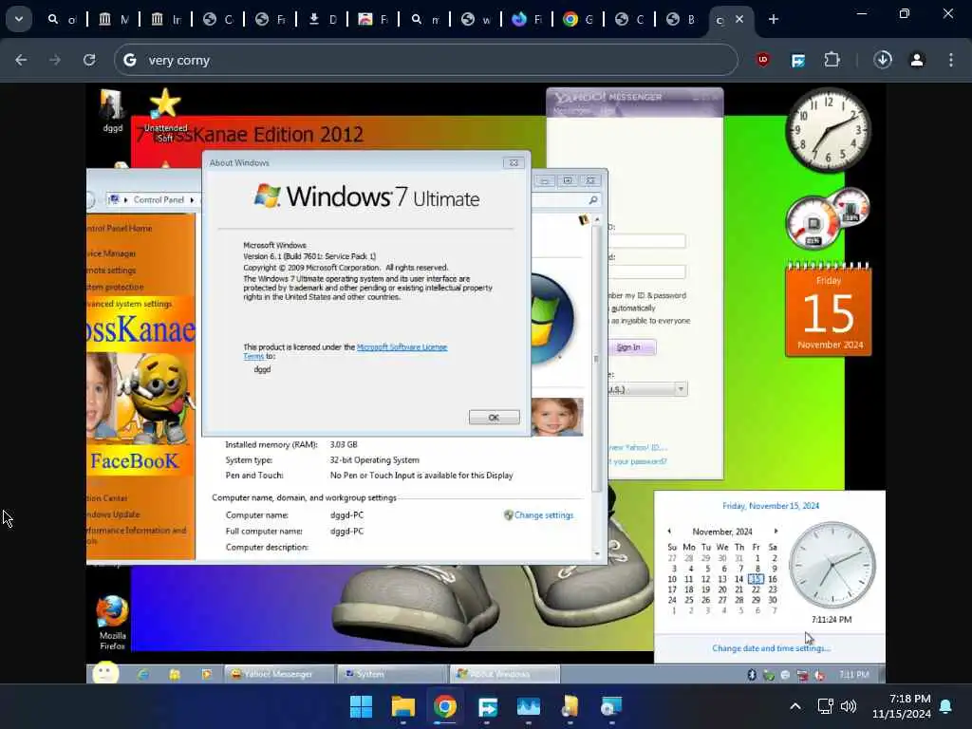This screenshot has height=729, width=972.
Task: Open 'System protection' sidebar link
Action: (115, 287)
